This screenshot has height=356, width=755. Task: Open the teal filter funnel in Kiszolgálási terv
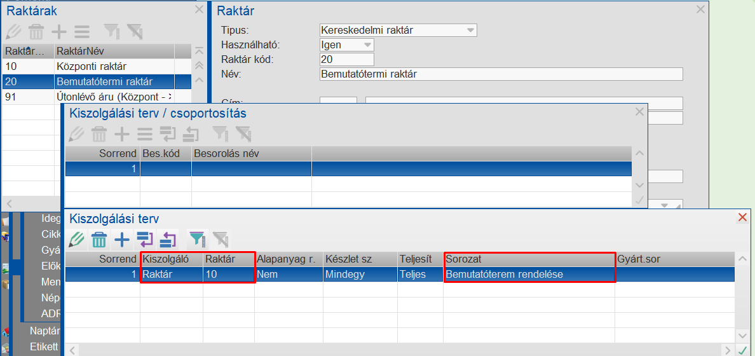click(197, 239)
